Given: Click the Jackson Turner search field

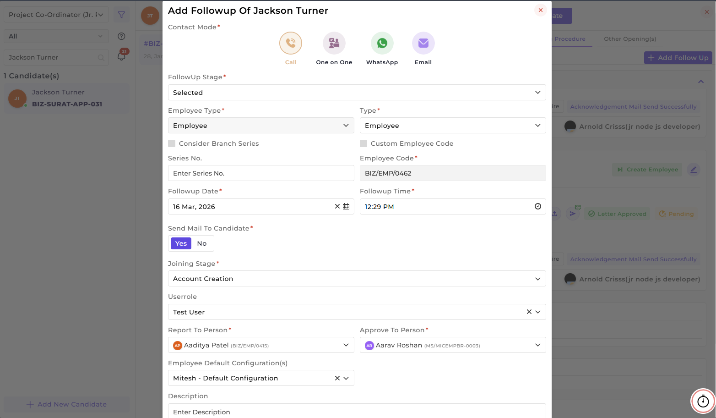Looking at the screenshot, I should coord(56,57).
